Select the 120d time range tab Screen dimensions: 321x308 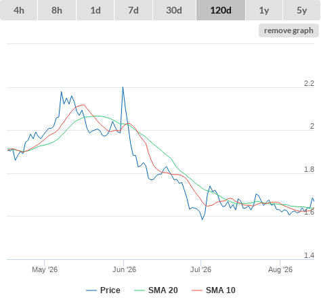221,10
